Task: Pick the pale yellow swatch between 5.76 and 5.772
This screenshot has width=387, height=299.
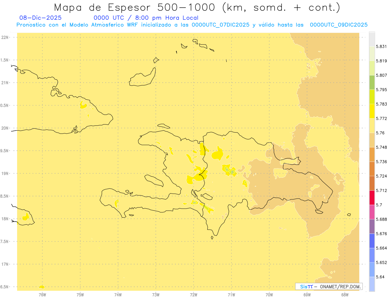Action: 372,125
